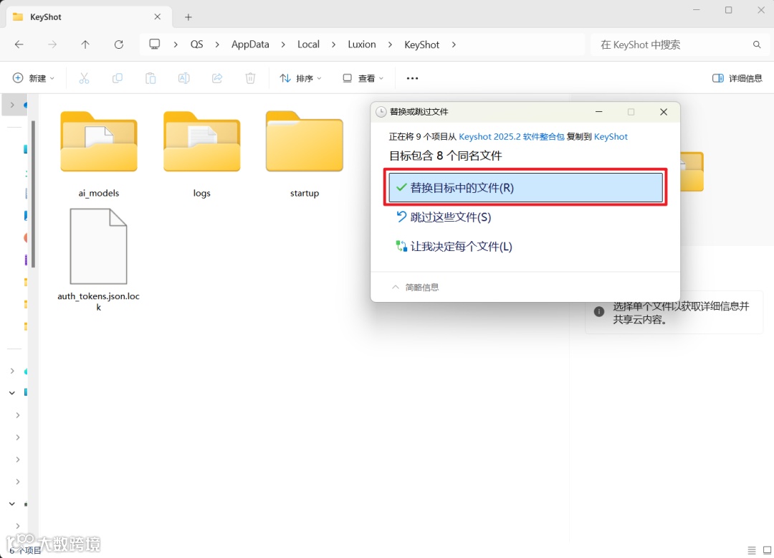The height and width of the screenshot is (558, 774).
Task: Close the 替换或跳过文件 dialog
Action: pos(664,112)
